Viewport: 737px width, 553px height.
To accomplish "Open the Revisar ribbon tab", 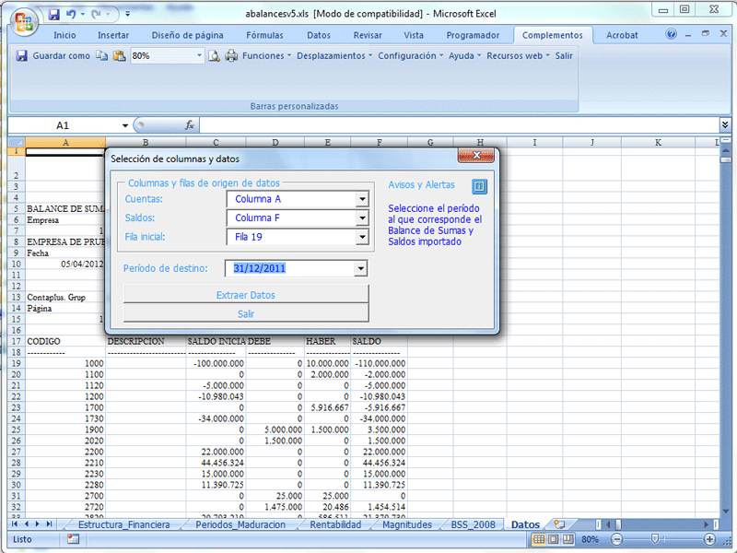I will 368,35.
